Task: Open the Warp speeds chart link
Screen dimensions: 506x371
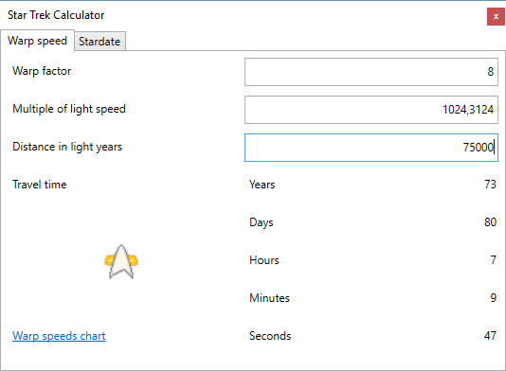Action: 59,336
